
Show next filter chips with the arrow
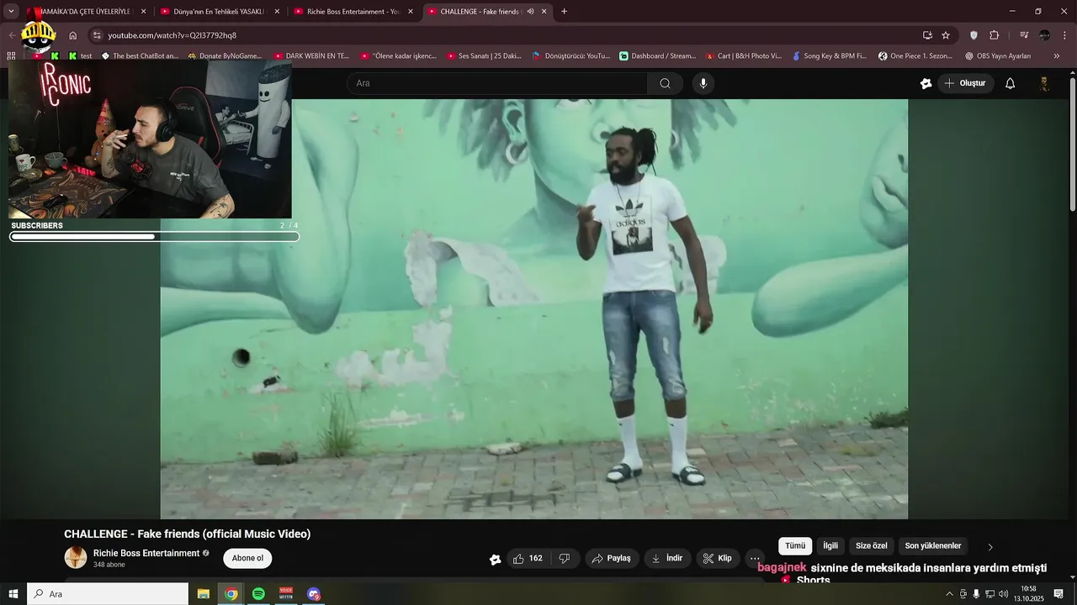(x=990, y=547)
